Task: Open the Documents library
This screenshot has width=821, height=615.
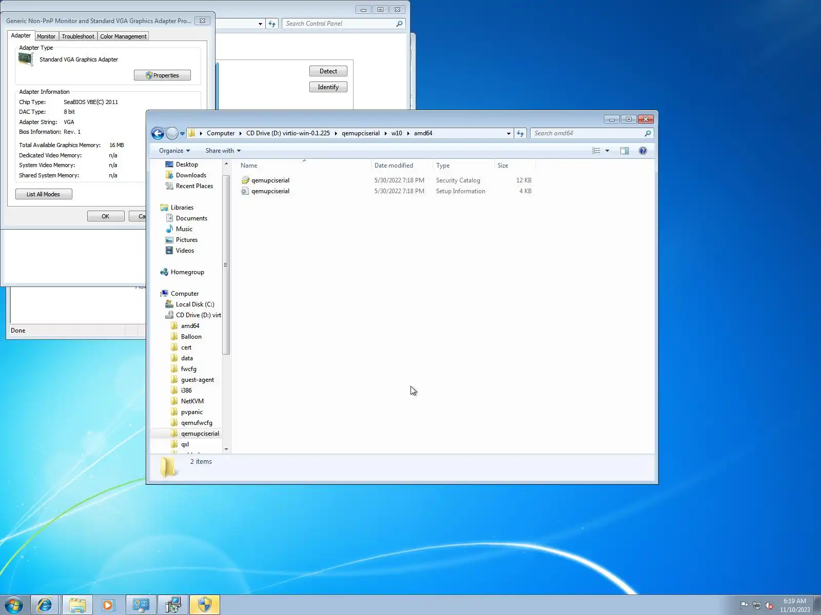Action: click(186, 218)
